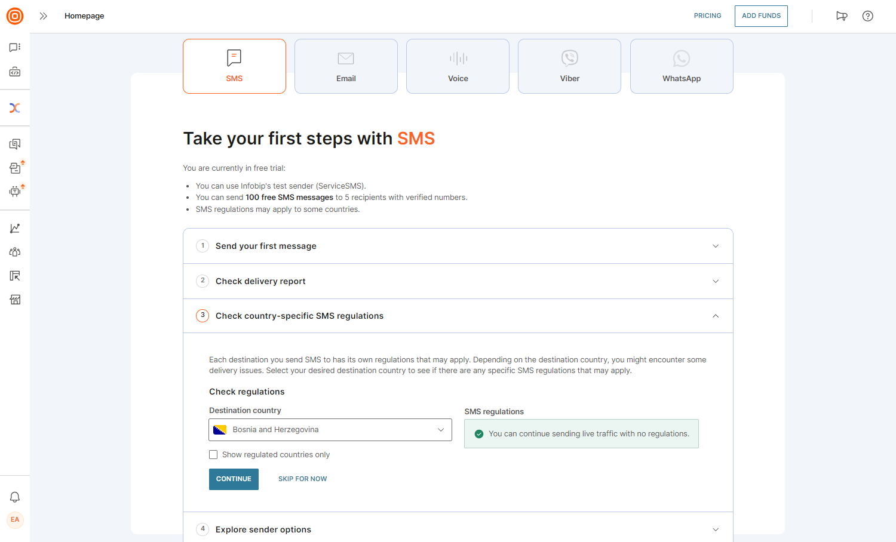Open the Answers chatbot robot icon
This screenshot has width=896, height=542.
(x=15, y=192)
